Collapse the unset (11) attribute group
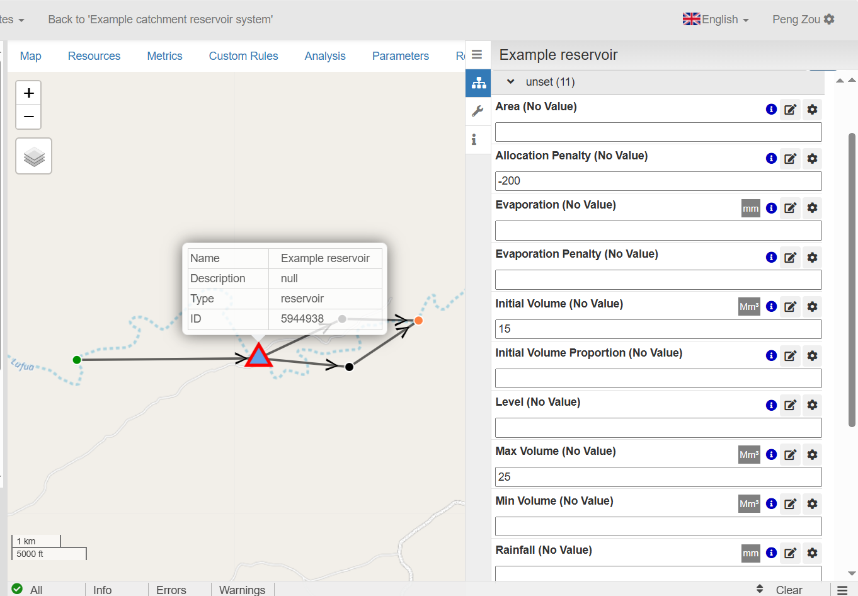Image resolution: width=858 pixels, height=596 pixels. coord(511,82)
